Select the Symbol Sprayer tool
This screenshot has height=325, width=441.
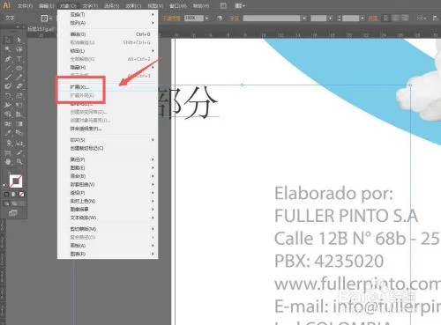pyautogui.click(x=9, y=143)
